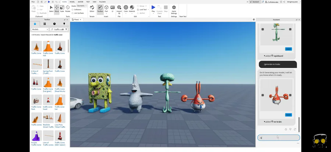Toggle the Assistant button in top bar
Screen dimensions: 331x152
pos(254,2)
